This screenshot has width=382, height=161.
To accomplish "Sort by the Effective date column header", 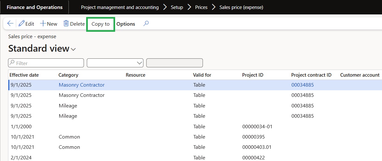I will tap(24, 75).
